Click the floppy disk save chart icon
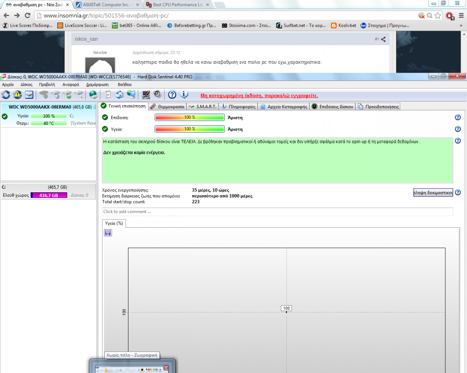The image size is (467, 373). pos(108,232)
